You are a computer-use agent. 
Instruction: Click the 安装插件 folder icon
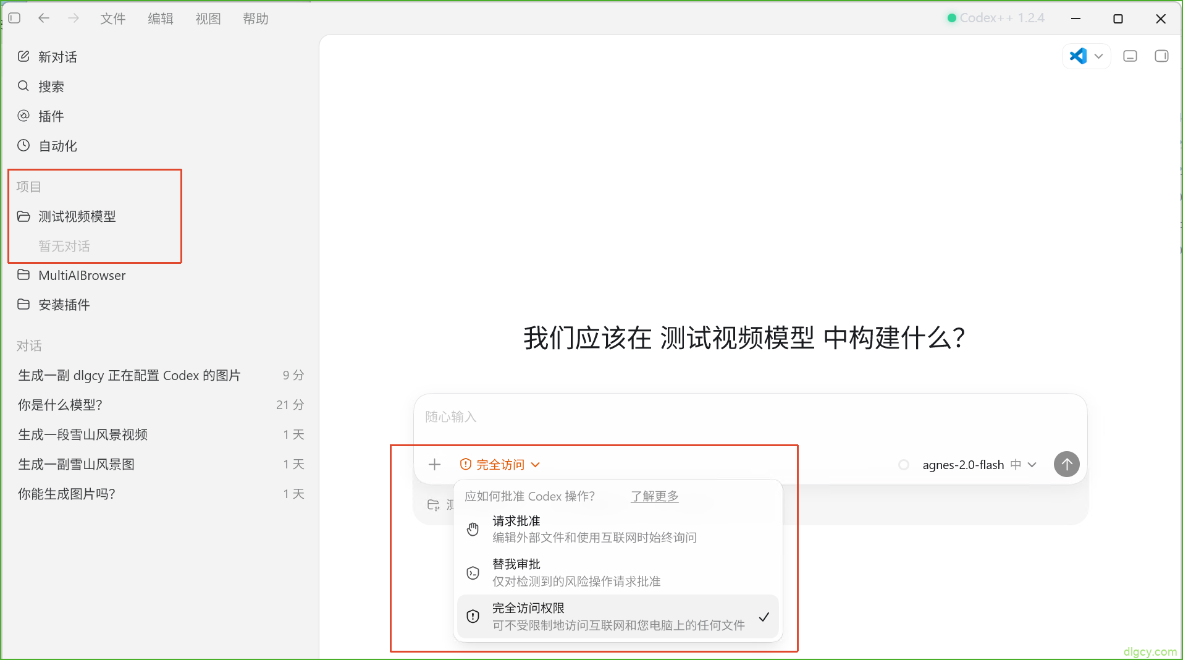click(x=23, y=304)
